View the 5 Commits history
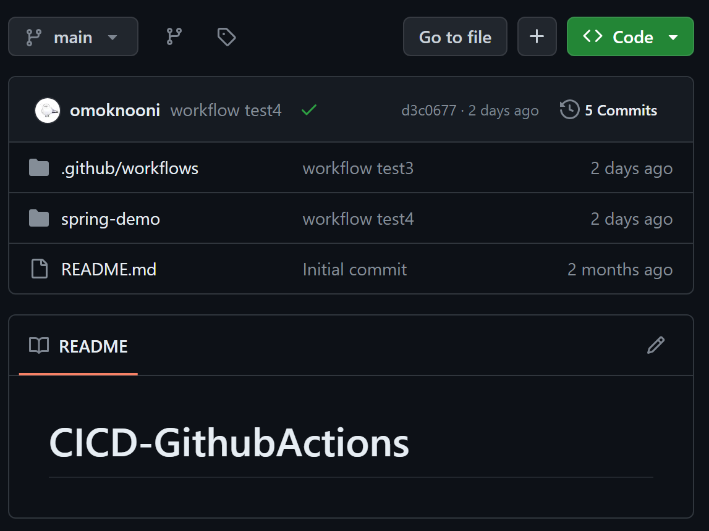The height and width of the screenshot is (531, 709). [609, 110]
